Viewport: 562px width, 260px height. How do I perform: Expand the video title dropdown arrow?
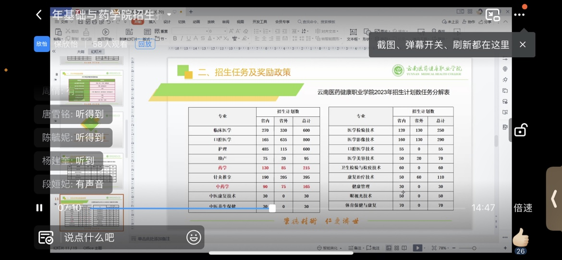pos(169,15)
